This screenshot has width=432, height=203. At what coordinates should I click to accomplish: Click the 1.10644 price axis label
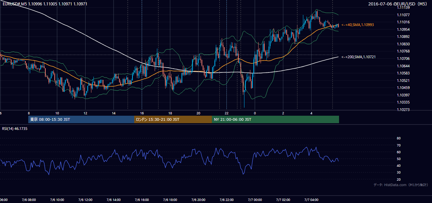(404, 66)
